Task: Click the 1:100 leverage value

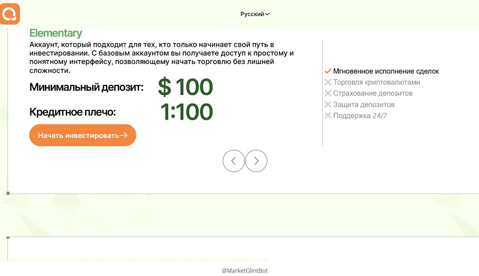Action: (187, 112)
